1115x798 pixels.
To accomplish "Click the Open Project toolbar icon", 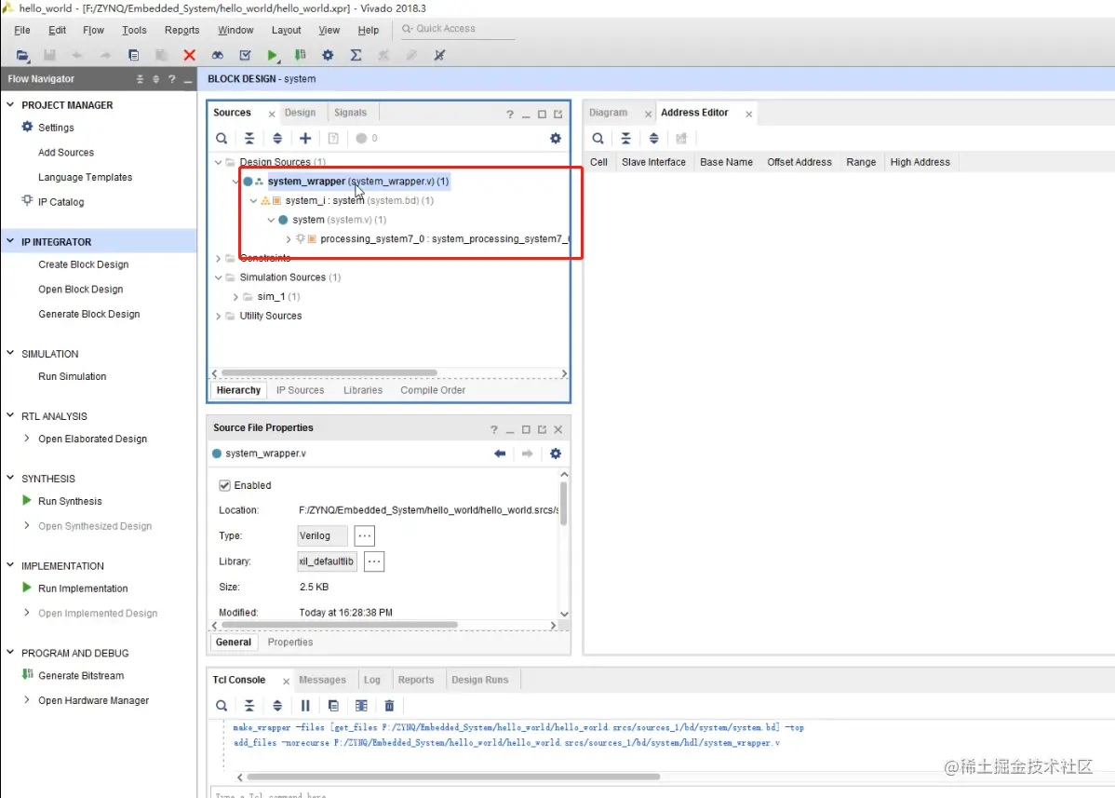I will click(22, 56).
